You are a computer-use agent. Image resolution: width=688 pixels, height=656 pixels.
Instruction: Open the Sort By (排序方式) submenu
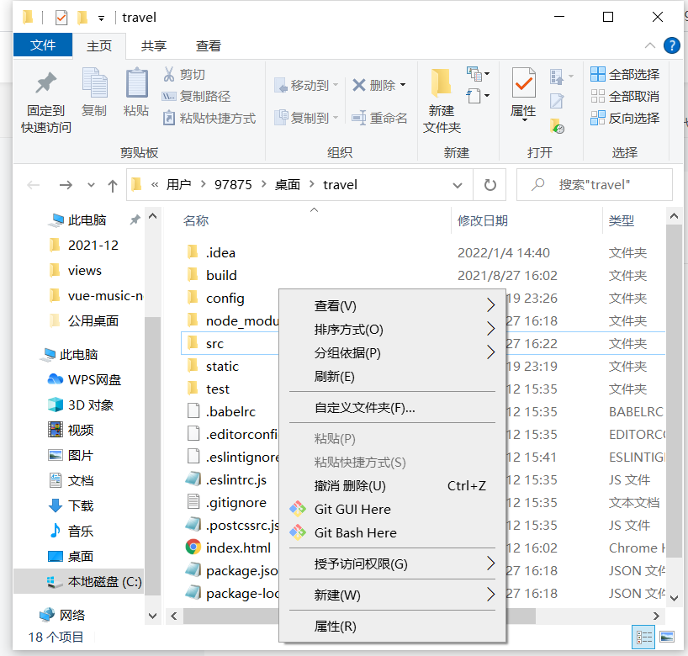[x=392, y=329]
